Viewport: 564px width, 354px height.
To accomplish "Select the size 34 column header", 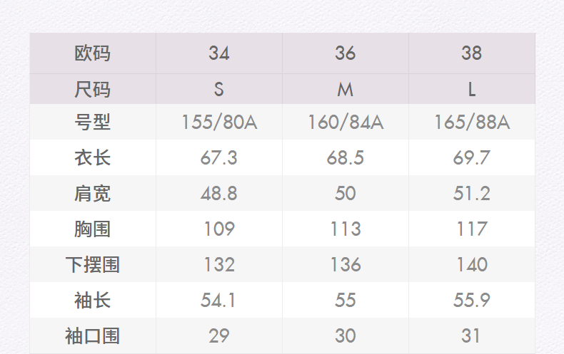I will [219, 53].
